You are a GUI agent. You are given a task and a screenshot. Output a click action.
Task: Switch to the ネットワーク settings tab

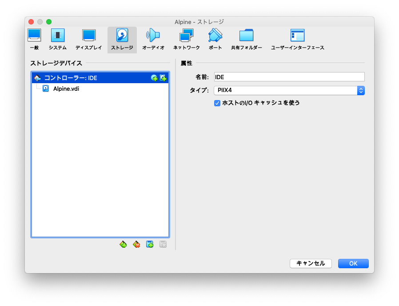tap(187, 40)
